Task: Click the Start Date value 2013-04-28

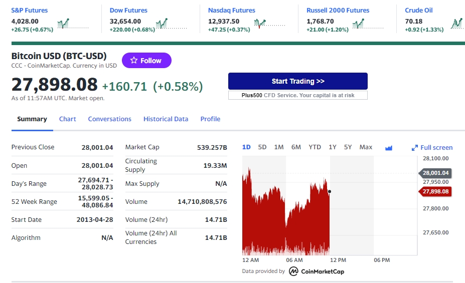Action: (95, 220)
